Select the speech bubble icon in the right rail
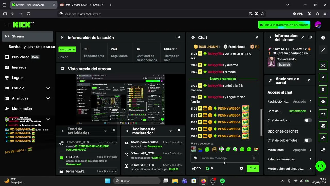The image size is (330, 186). [x=323, y=102]
